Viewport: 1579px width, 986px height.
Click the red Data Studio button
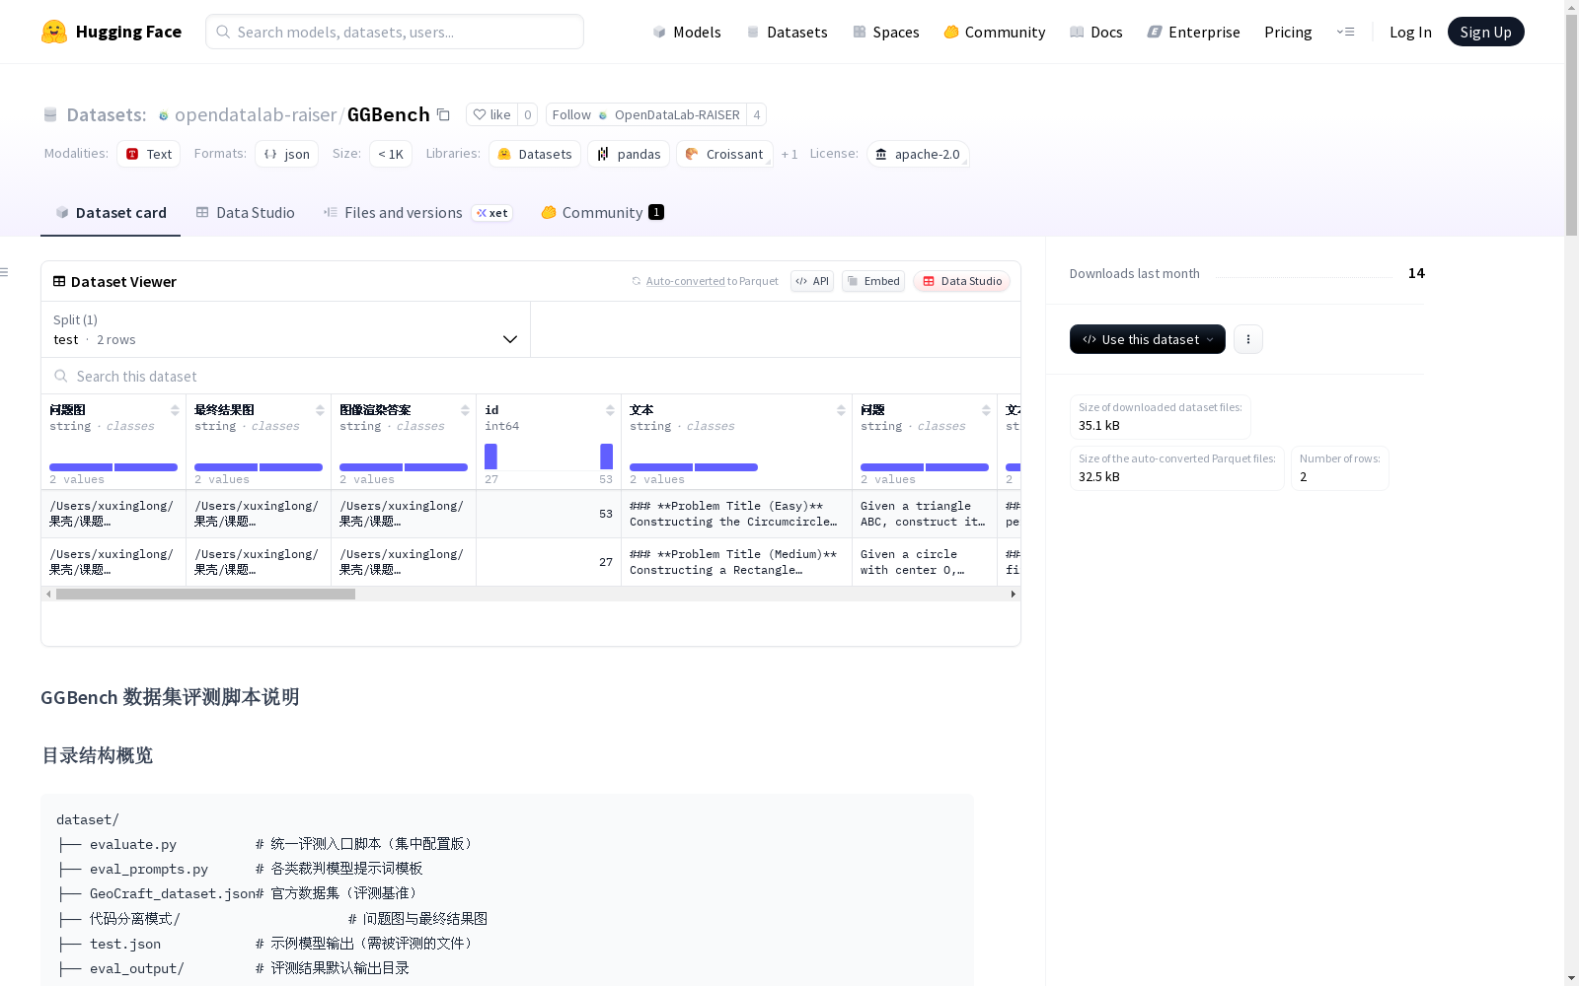[x=961, y=281]
